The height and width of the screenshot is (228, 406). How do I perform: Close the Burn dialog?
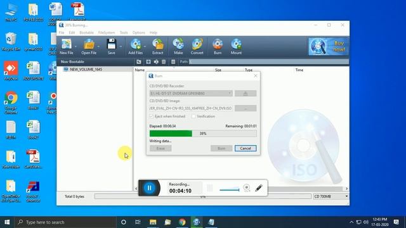point(256,76)
